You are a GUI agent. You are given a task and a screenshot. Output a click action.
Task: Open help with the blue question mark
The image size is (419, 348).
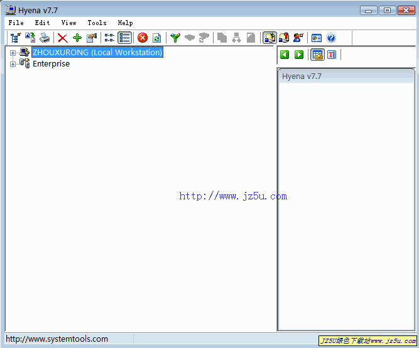[331, 38]
